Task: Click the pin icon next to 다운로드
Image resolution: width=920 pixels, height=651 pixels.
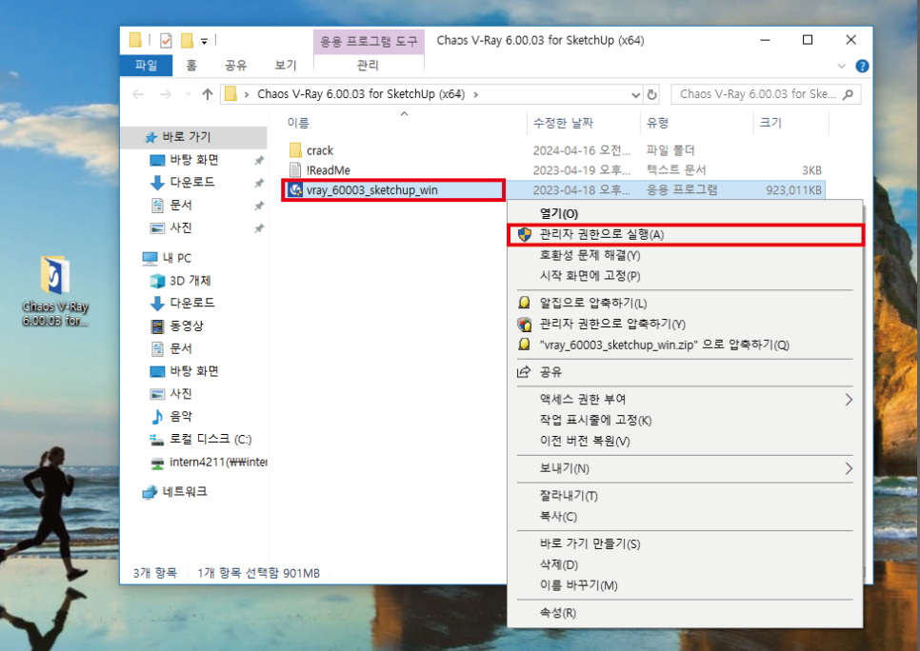Action: click(259, 183)
